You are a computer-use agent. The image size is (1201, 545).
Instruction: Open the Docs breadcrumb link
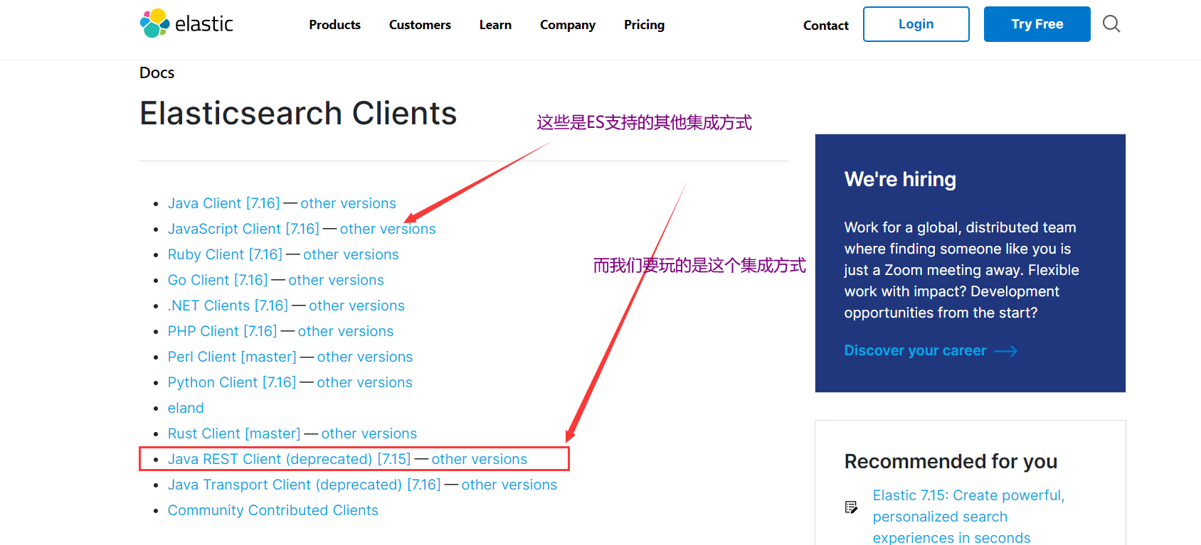(157, 72)
